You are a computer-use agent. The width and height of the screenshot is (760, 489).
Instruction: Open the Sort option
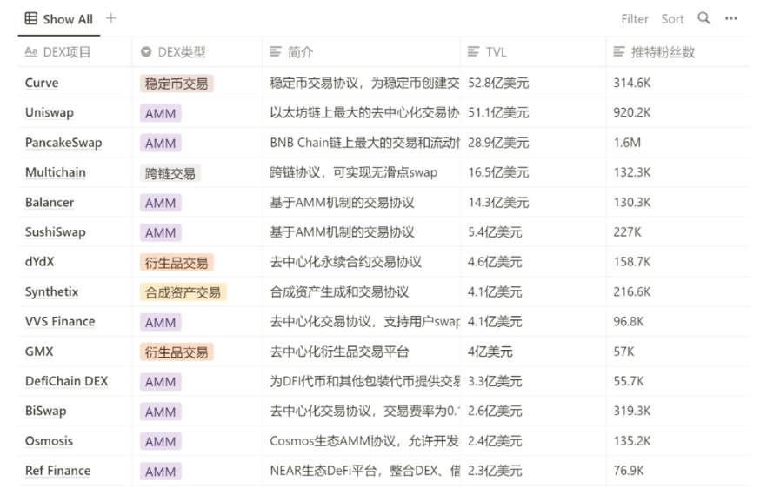pyautogui.click(x=672, y=19)
